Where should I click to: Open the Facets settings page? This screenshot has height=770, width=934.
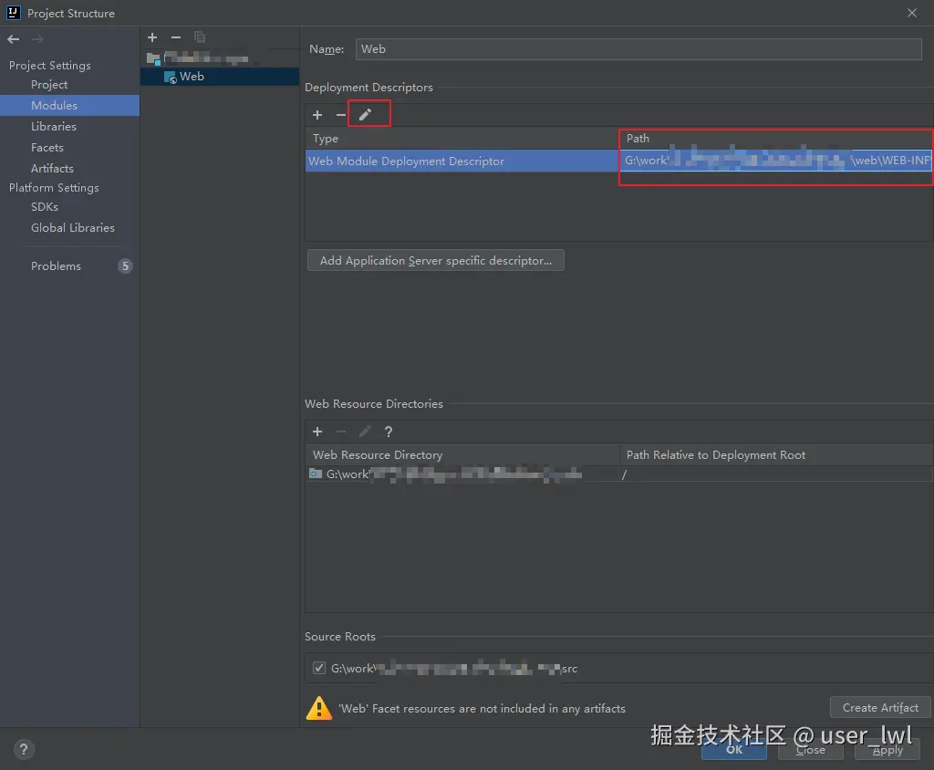47,147
